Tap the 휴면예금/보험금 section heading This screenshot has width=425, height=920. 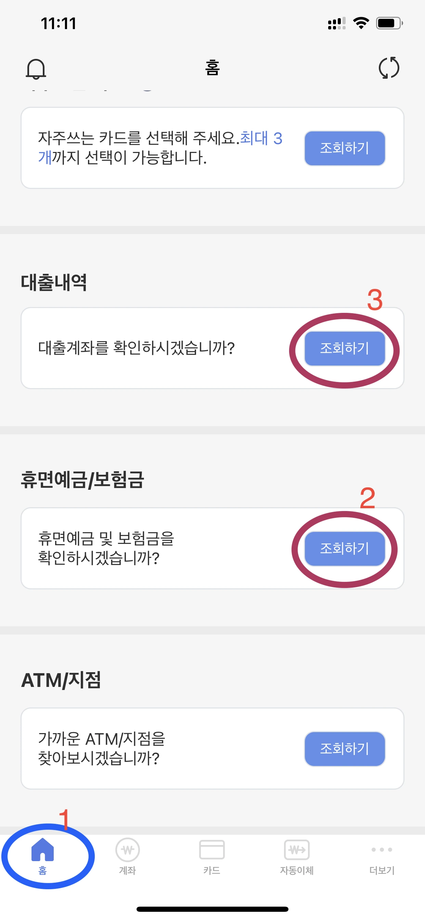(x=82, y=480)
